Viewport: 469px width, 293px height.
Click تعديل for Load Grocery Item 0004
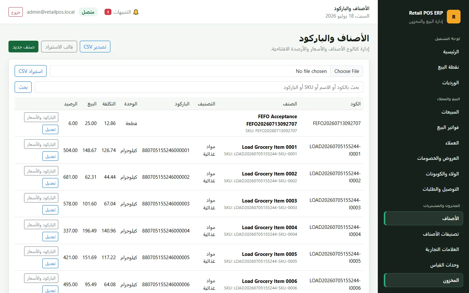(x=50, y=237)
